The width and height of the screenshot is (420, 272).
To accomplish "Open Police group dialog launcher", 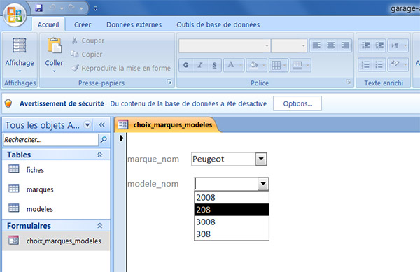I will point(348,82).
